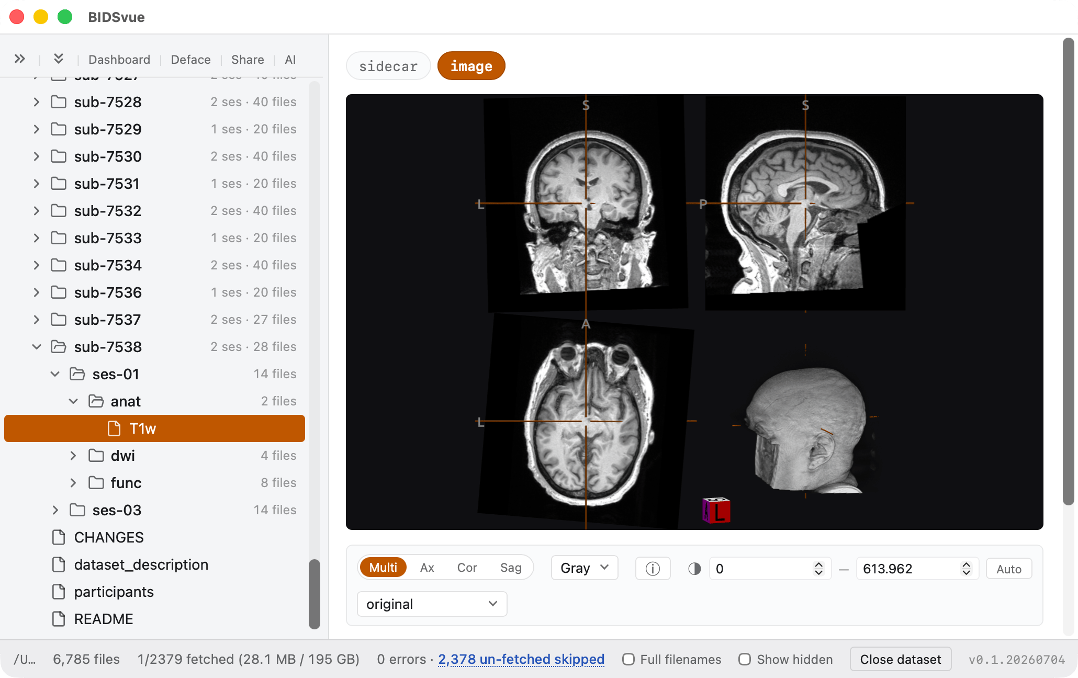
Task: Expand the sub-7531 folder chevron
Action: [36, 184]
